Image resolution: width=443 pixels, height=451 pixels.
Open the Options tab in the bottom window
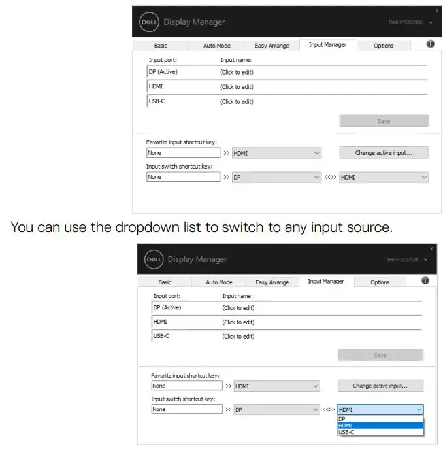380,282
